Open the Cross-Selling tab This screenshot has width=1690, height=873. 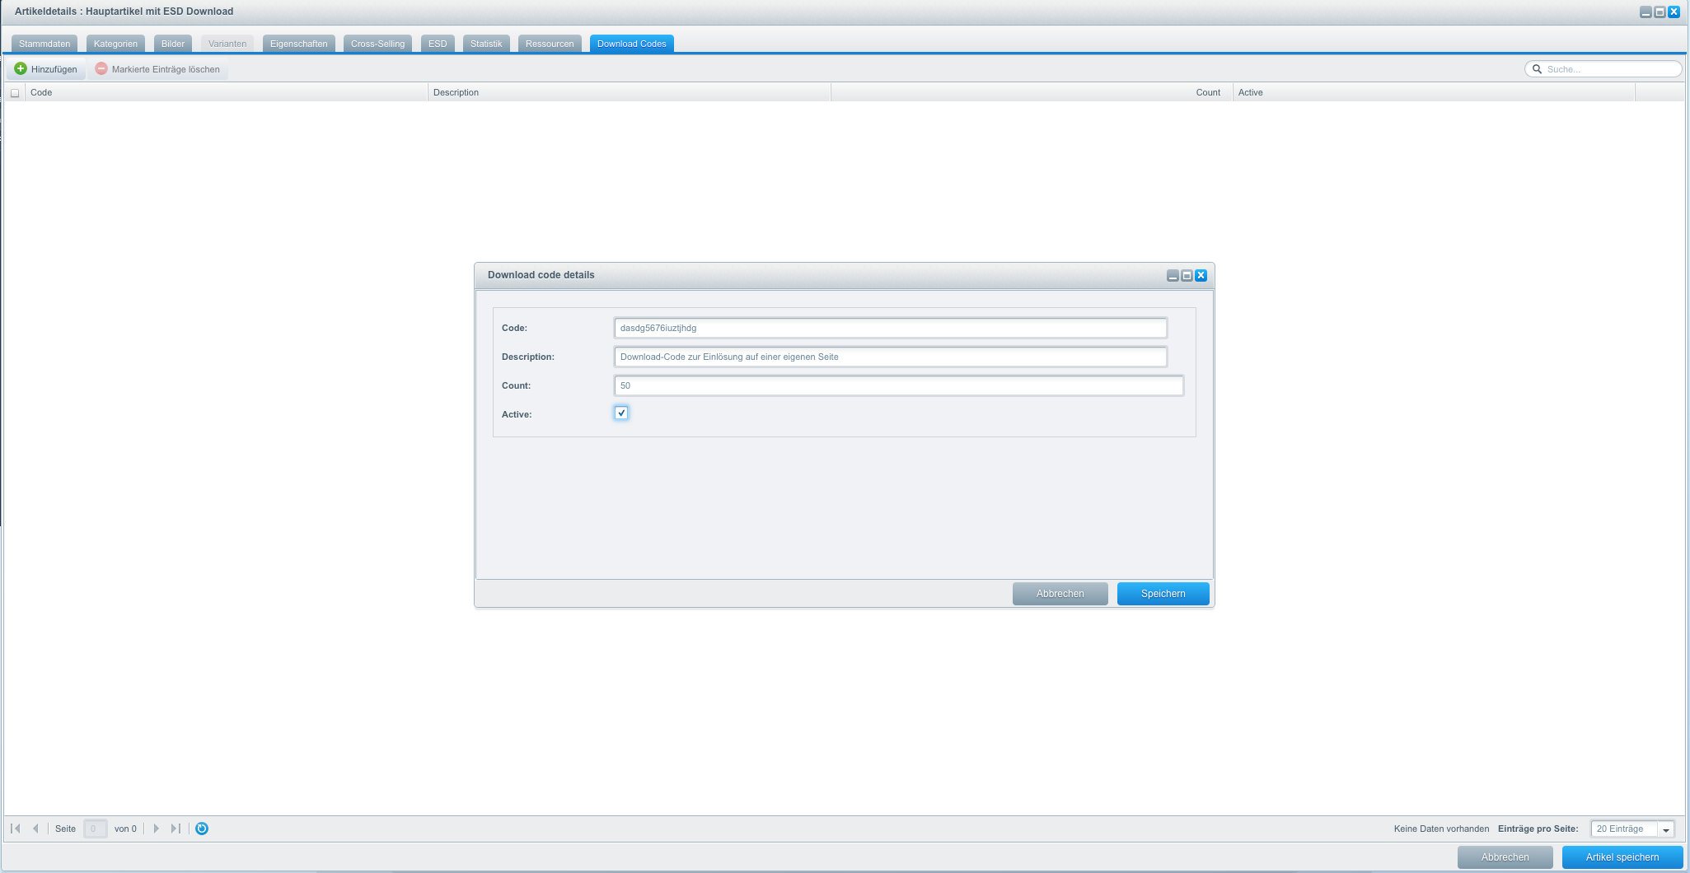(377, 44)
